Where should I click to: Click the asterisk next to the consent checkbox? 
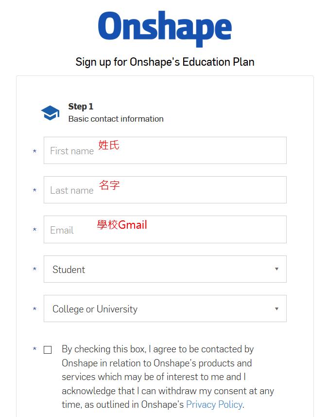(x=34, y=349)
